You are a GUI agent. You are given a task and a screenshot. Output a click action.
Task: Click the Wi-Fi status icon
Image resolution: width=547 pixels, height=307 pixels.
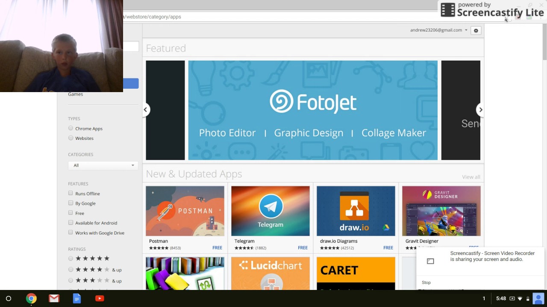(520, 298)
